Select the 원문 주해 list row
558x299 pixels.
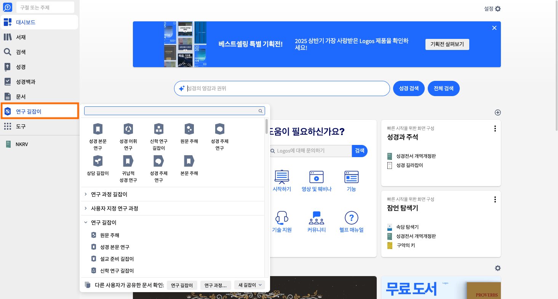coord(173,235)
